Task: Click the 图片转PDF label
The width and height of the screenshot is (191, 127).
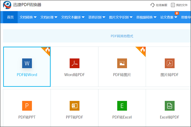Action: click(x=170, y=75)
